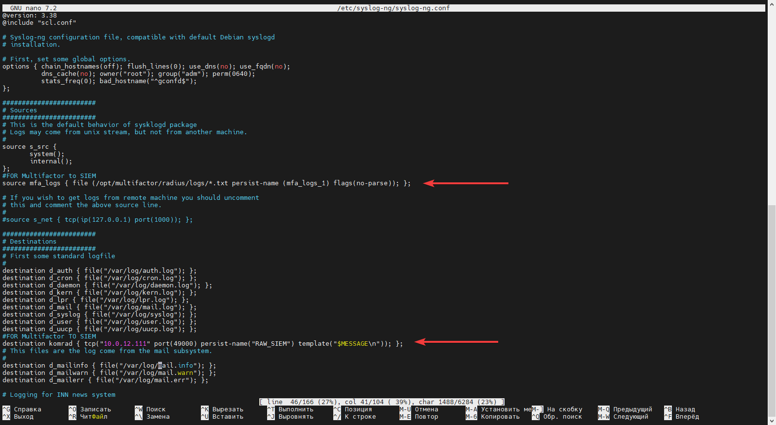The image size is (776, 425).
Task: Click the ^F Вперёд forward shortcut
Action: 682,417
